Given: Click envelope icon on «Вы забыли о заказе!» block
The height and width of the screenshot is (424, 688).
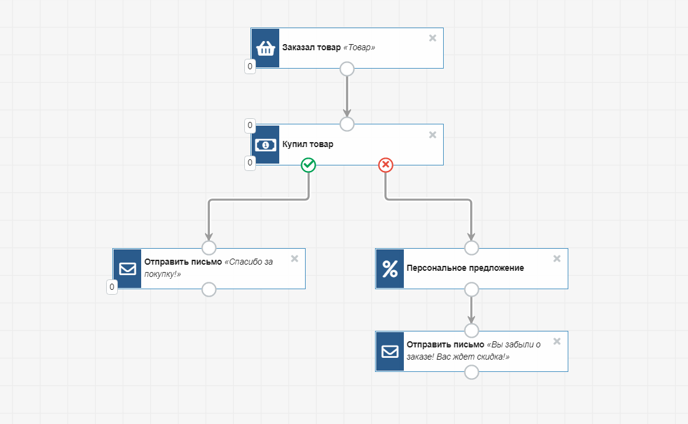Looking at the screenshot, I should click(390, 351).
